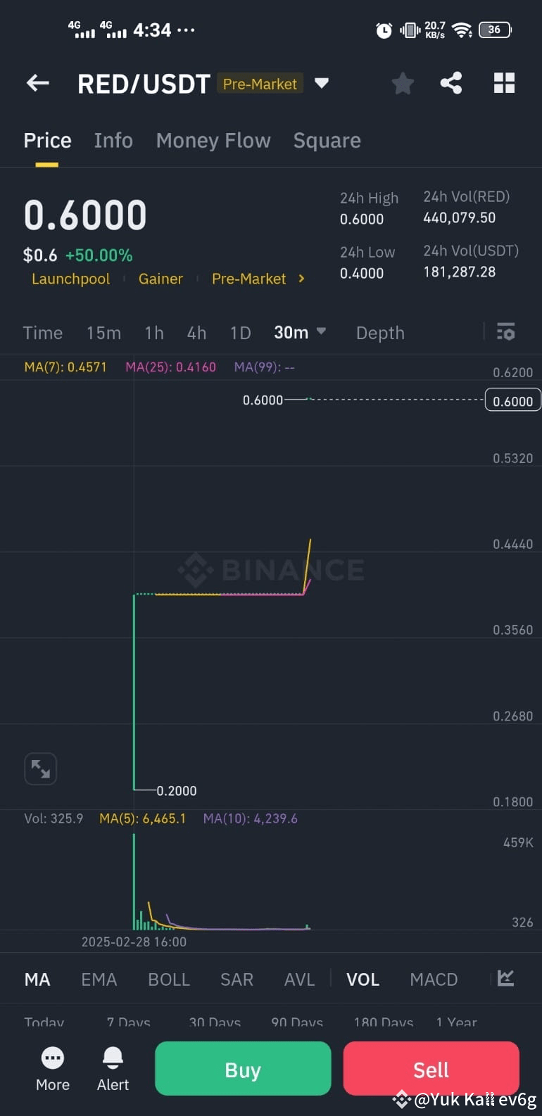
Task: Open the grid layout icon top right
Action: [504, 83]
